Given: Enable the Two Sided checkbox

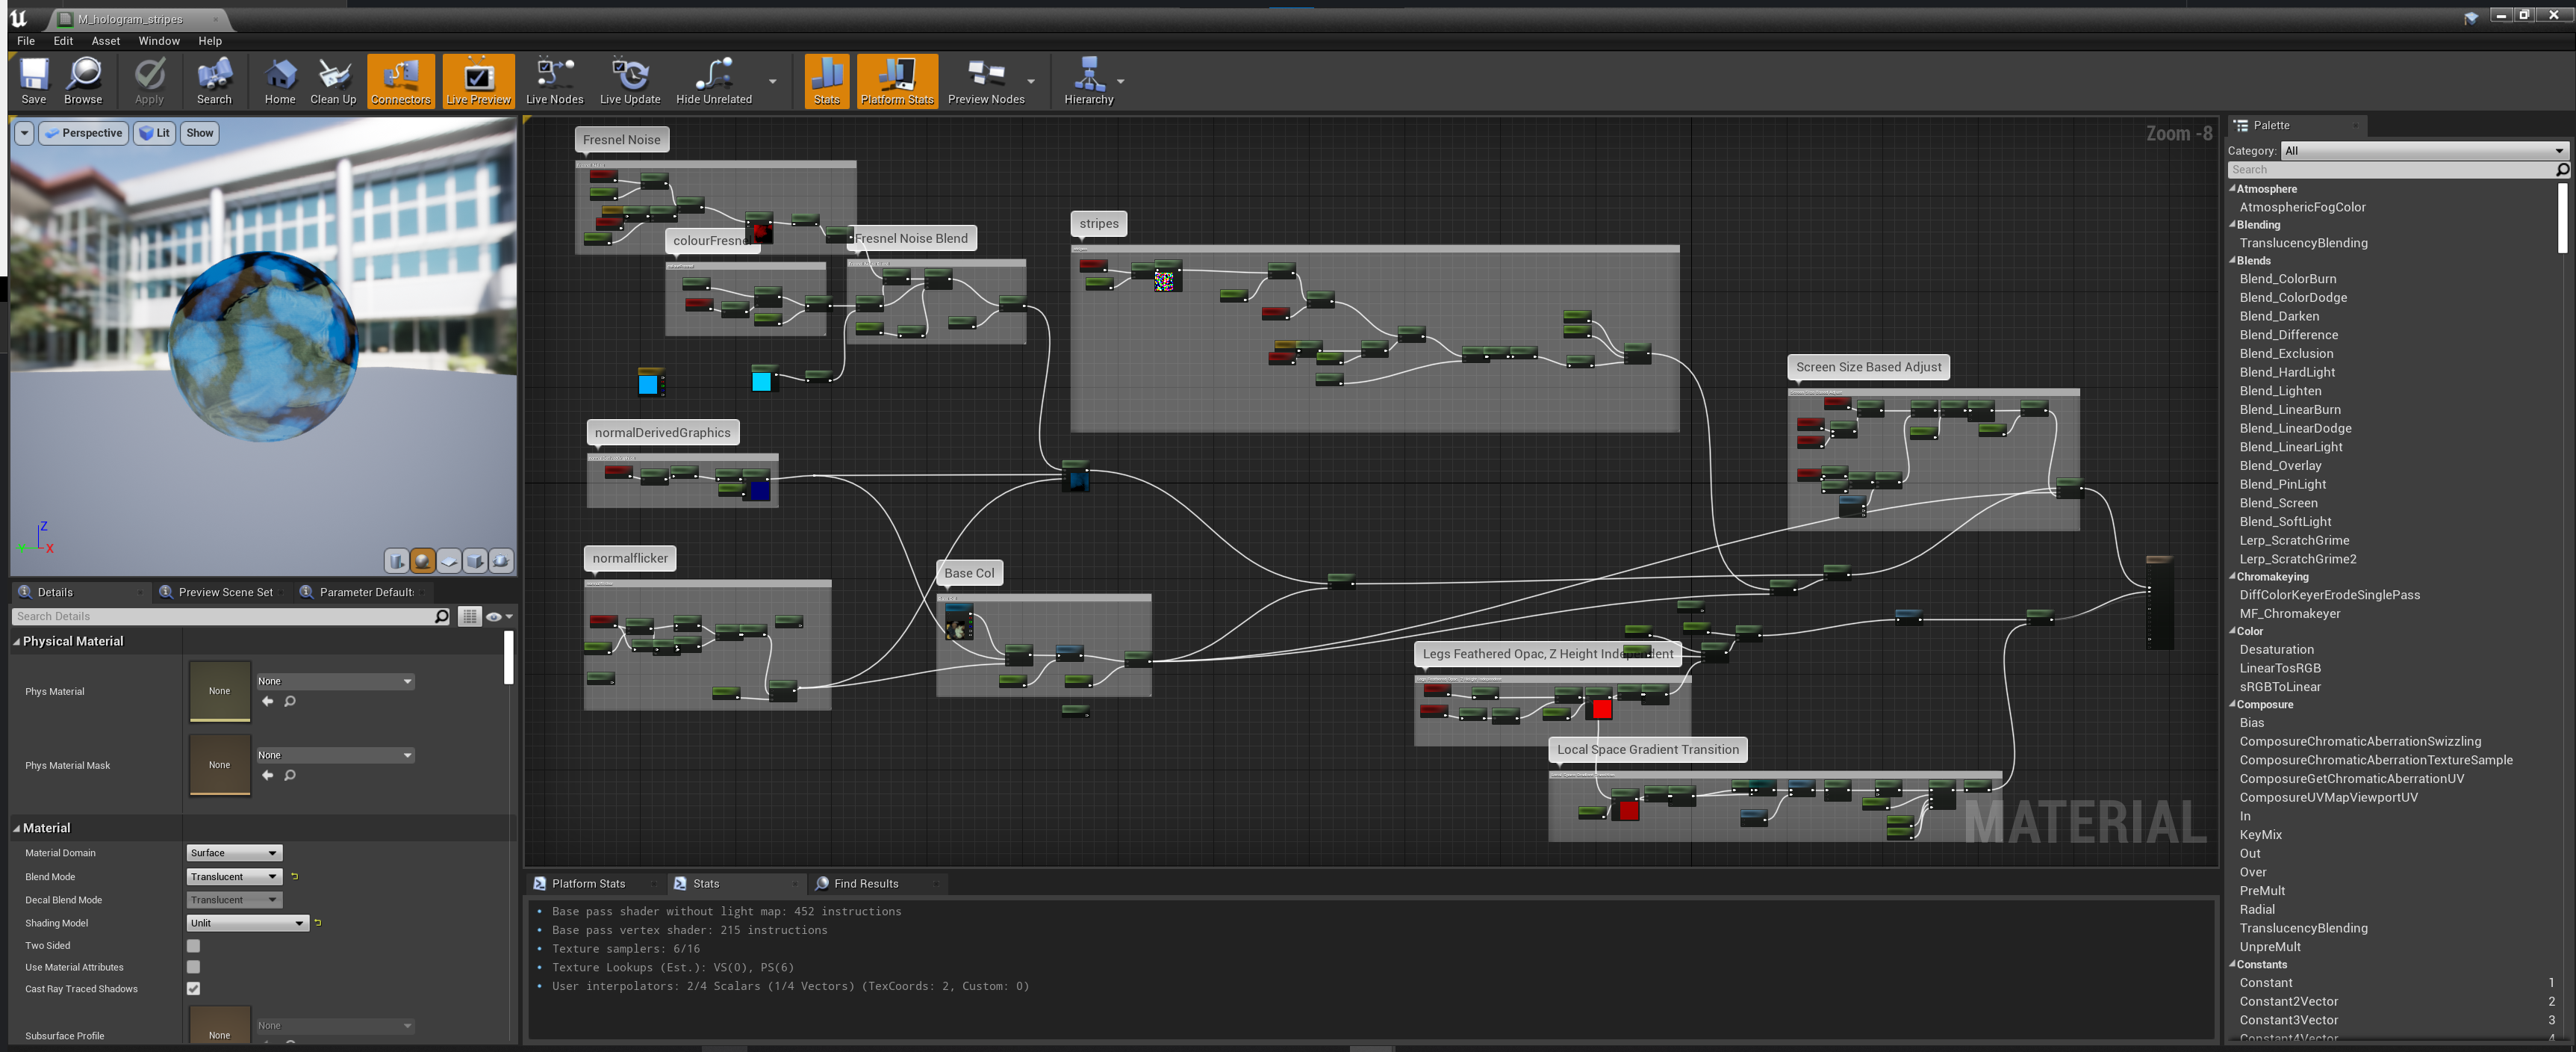Looking at the screenshot, I should pos(193,945).
